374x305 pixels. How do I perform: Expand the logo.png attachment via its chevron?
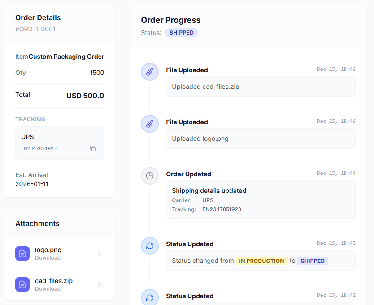[99, 253]
